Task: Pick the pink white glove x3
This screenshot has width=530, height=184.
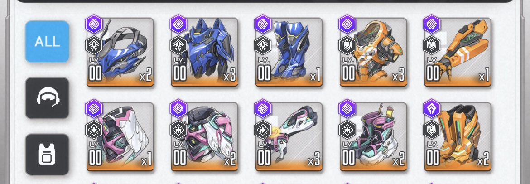Action: pyautogui.click(x=289, y=137)
